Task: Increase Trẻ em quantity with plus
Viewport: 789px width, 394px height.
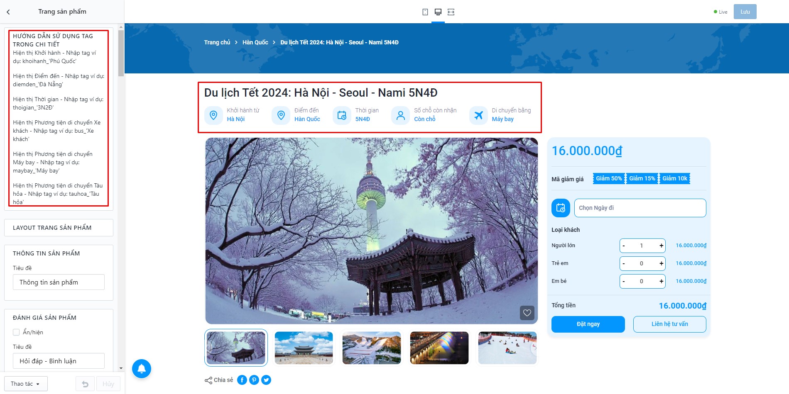Action: [x=661, y=263]
